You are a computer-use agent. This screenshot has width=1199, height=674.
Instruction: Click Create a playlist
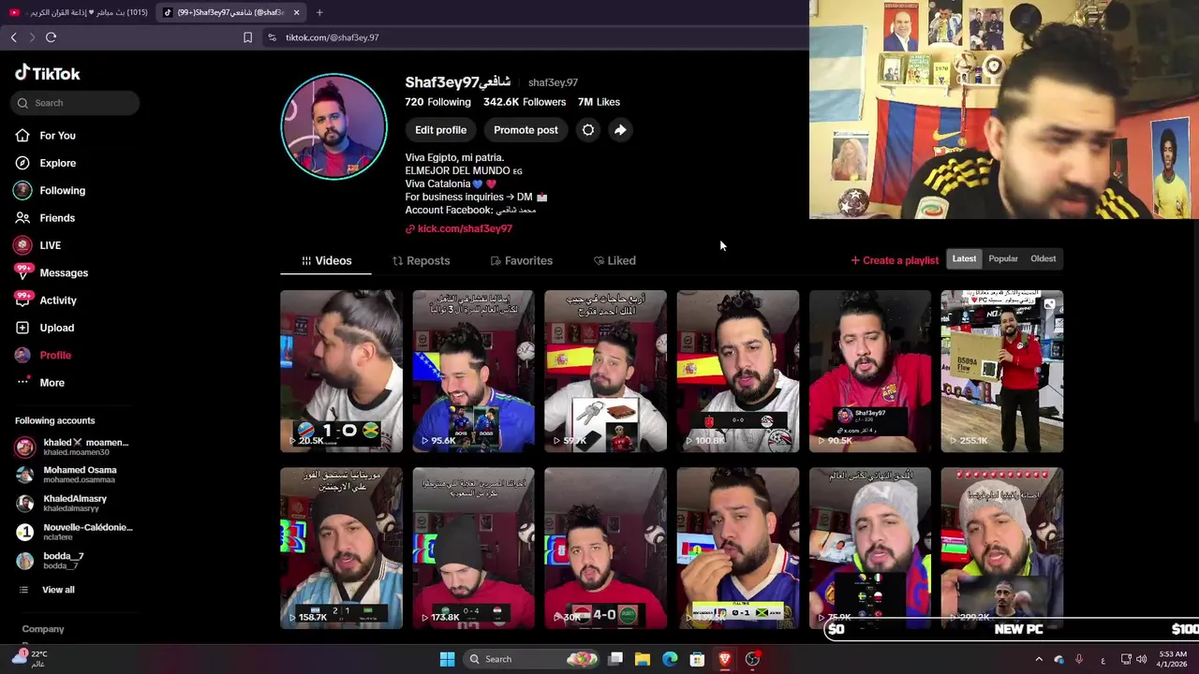pyautogui.click(x=895, y=260)
